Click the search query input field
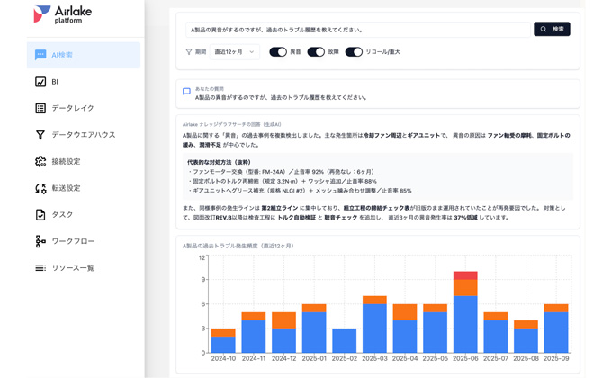 click(x=358, y=30)
